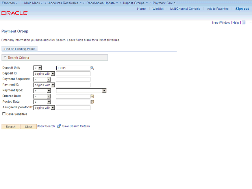Open the Deposit ID operator dropdown
This screenshot has width=252, height=189.
pyautogui.click(x=44, y=74)
